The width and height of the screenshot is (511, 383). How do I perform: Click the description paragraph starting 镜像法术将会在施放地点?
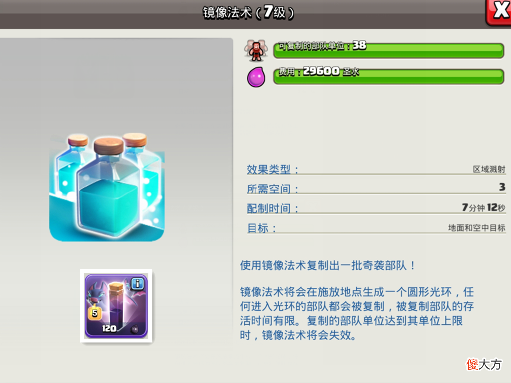[x=357, y=313]
